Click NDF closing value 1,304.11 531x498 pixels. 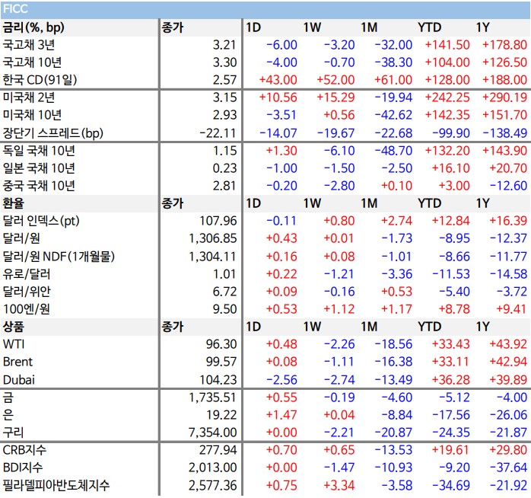pos(213,257)
